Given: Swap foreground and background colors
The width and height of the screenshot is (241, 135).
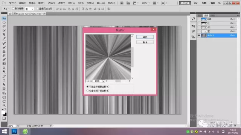Looking at the screenshot, I should click(x=6, y=109).
